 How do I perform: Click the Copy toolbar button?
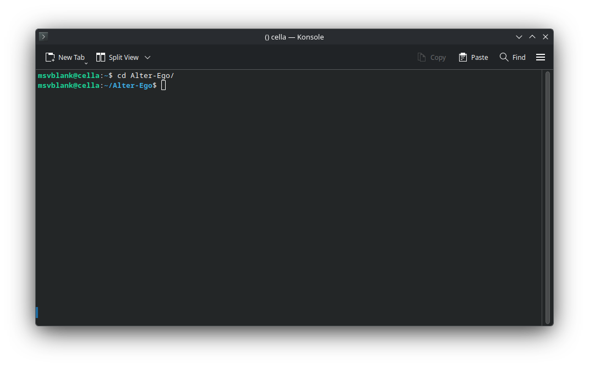pyautogui.click(x=432, y=57)
